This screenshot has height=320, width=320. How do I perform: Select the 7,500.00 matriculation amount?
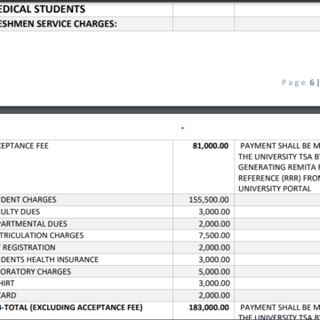[x=214, y=236]
